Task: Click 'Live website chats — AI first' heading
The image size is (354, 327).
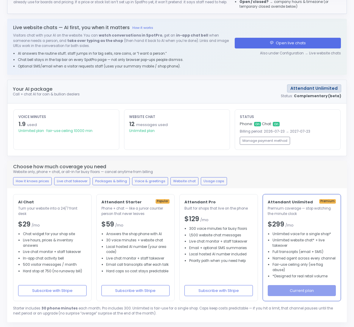Action: point(71,28)
